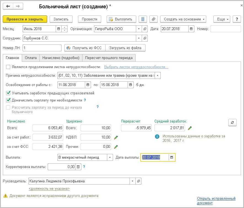Click the Номер ЛН input field

point(42,48)
